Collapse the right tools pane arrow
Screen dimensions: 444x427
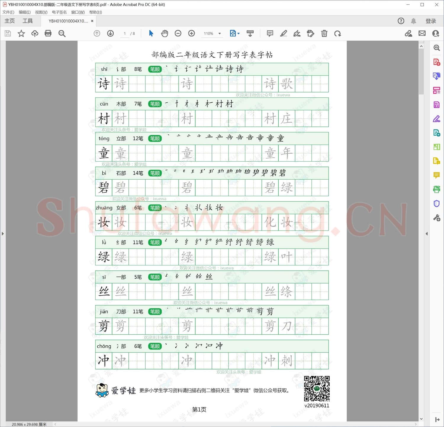point(427,234)
